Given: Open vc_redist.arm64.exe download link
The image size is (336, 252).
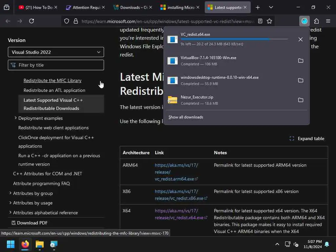Looking at the screenshot, I should (x=176, y=172).
